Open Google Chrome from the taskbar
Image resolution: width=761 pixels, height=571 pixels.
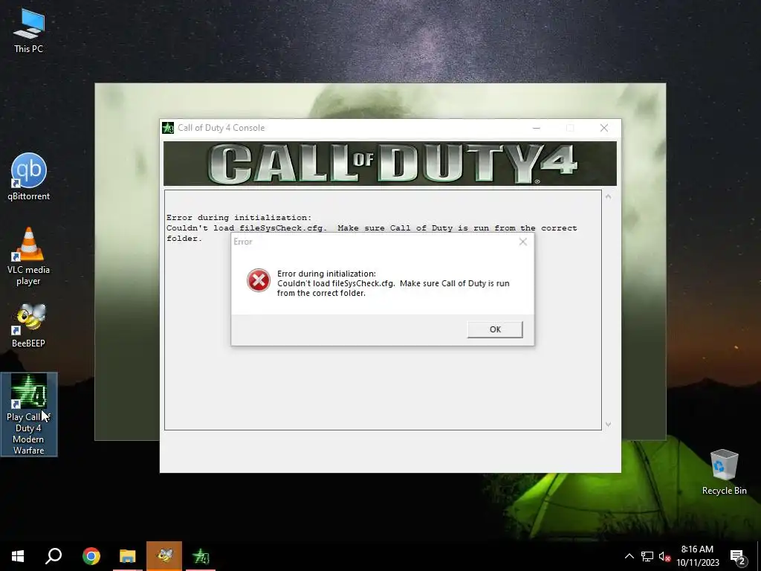(x=91, y=556)
